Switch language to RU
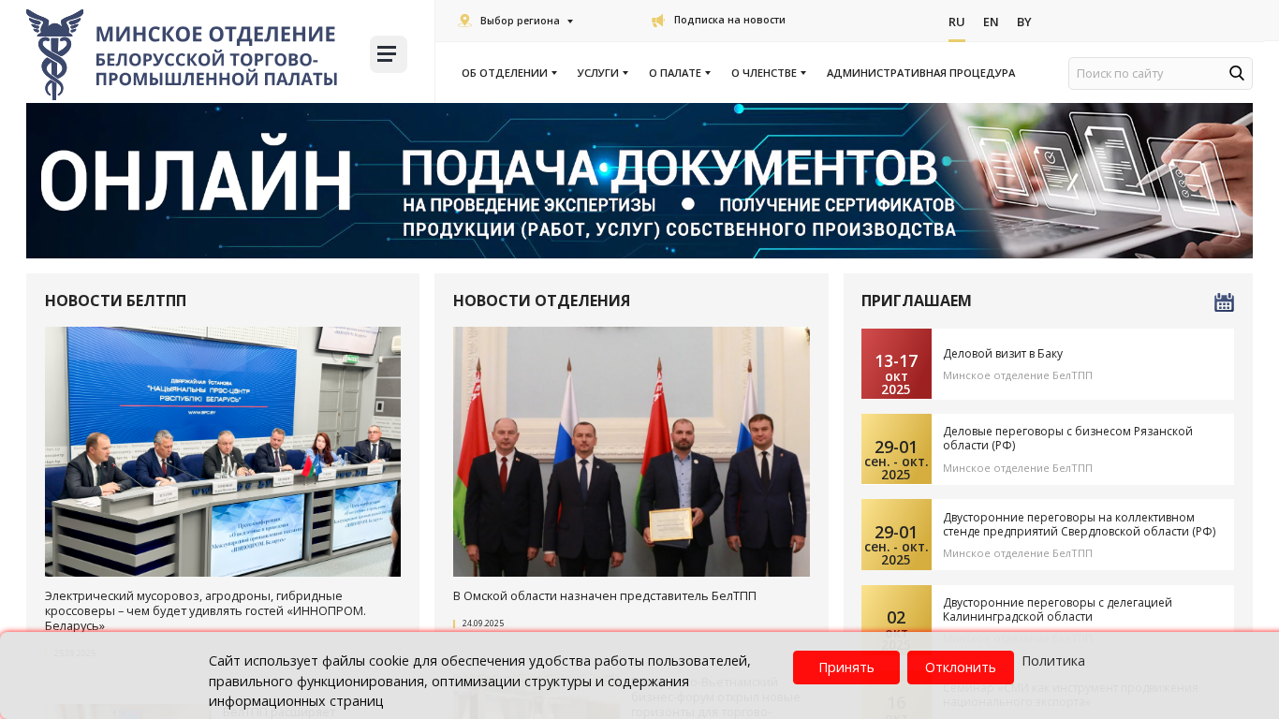The height and width of the screenshot is (719, 1279). point(957,22)
